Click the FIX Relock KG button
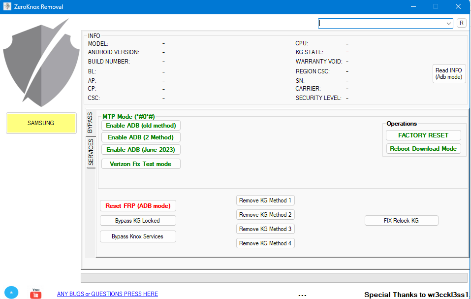Screen dimensions: 471x299 (401, 221)
